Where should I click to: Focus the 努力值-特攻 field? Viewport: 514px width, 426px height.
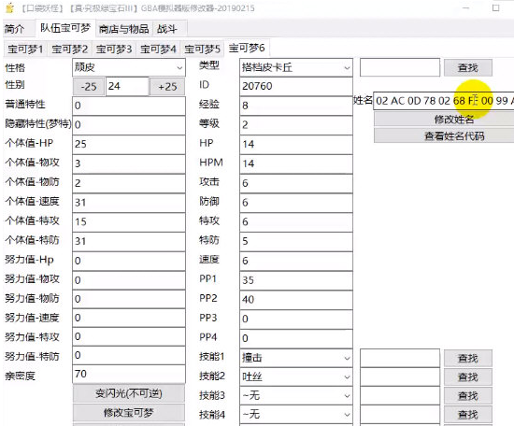[129, 336]
